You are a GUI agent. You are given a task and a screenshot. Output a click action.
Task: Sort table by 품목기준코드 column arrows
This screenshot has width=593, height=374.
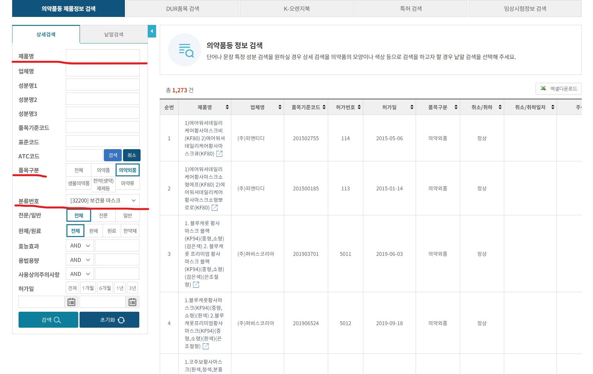tap(324, 107)
